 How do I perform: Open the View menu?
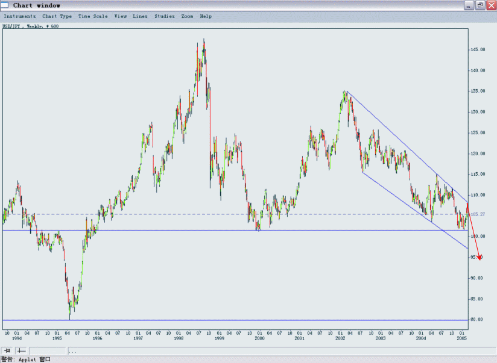coord(121,16)
